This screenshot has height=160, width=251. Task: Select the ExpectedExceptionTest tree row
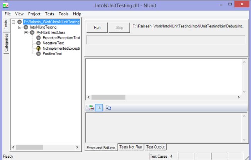pos(61,38)
